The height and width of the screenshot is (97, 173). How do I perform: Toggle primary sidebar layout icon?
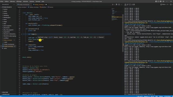[156, 1]
